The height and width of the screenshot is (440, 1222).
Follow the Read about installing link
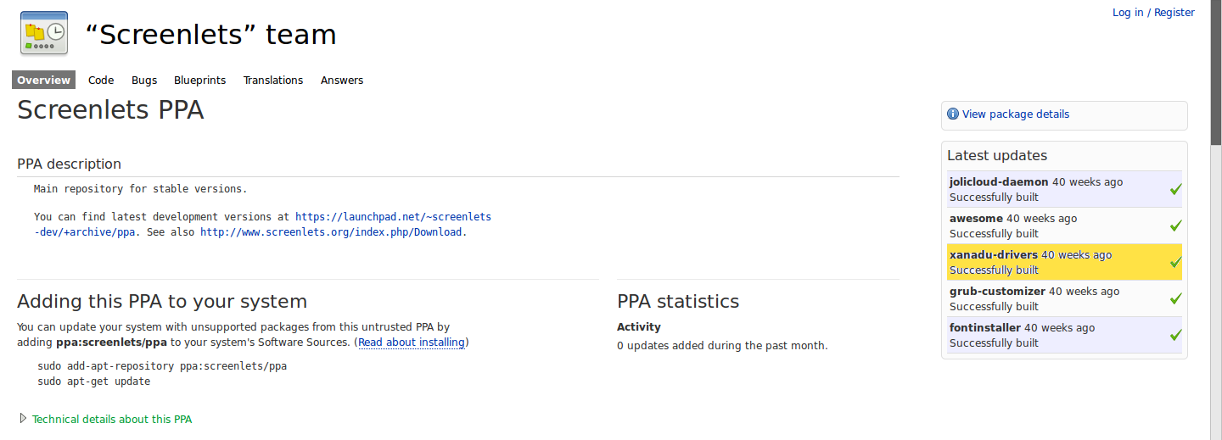click(411, 343)
